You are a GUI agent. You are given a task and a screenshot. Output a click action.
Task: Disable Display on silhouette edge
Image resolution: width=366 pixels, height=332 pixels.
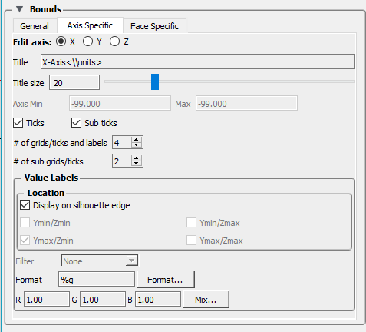coord(25,205)
